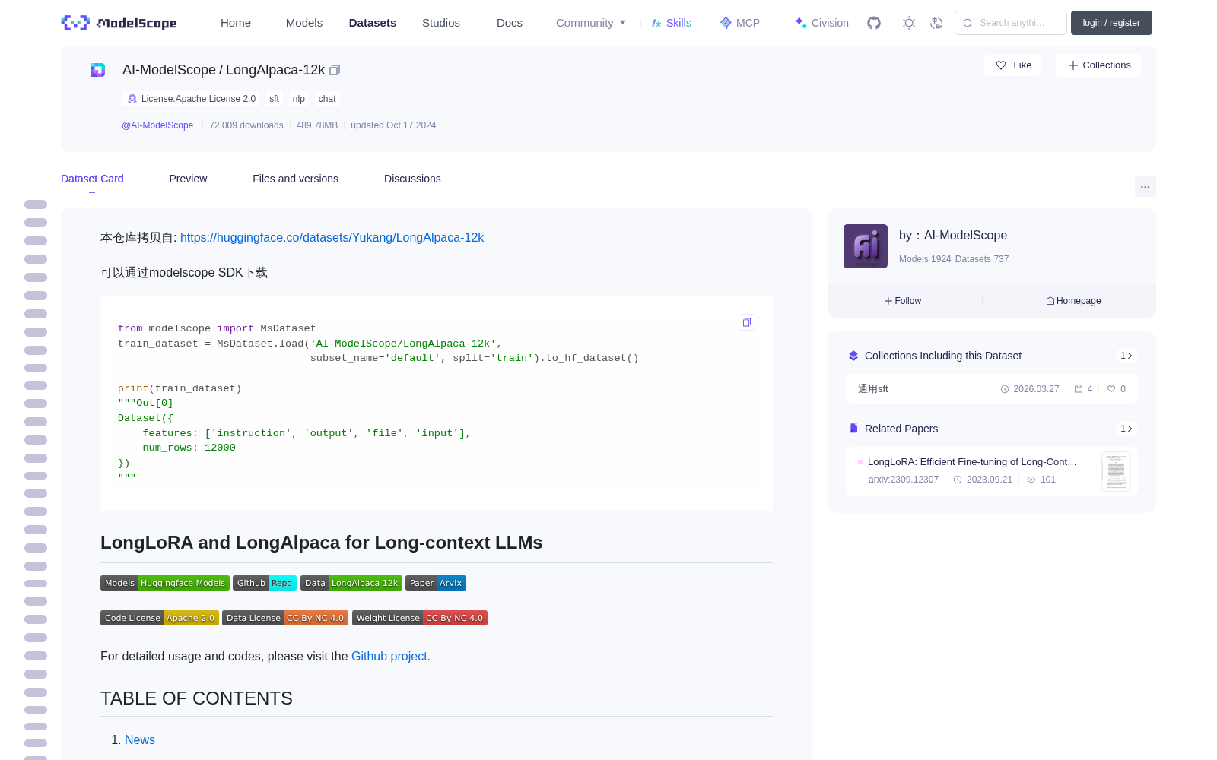Click the login / register button
The image size is (1217, 760).
pos(1111,23)
